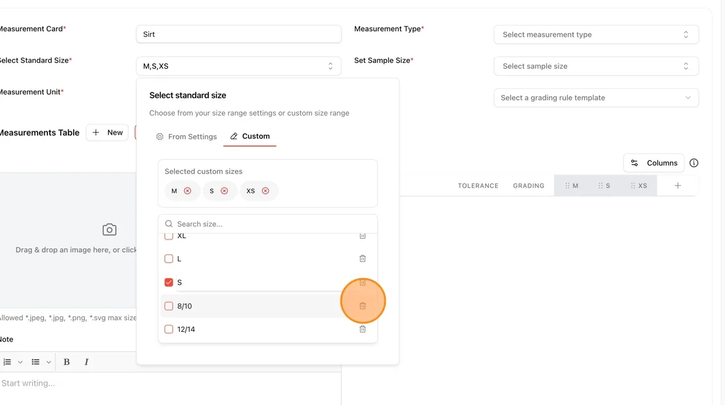Delete the 8/10 custom size
This screenshot has width=725, height=405.
[362, 305]
